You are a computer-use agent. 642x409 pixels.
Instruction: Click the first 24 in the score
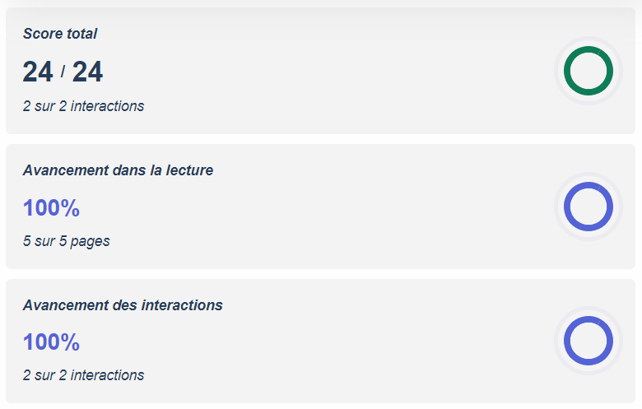coord(38,72)
